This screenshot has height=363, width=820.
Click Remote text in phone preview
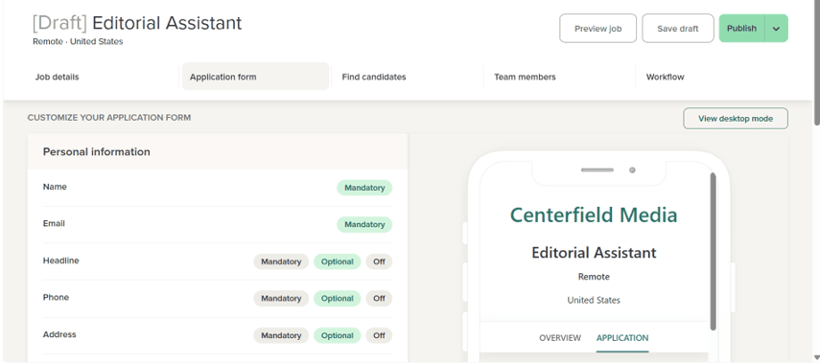point(594,277)
